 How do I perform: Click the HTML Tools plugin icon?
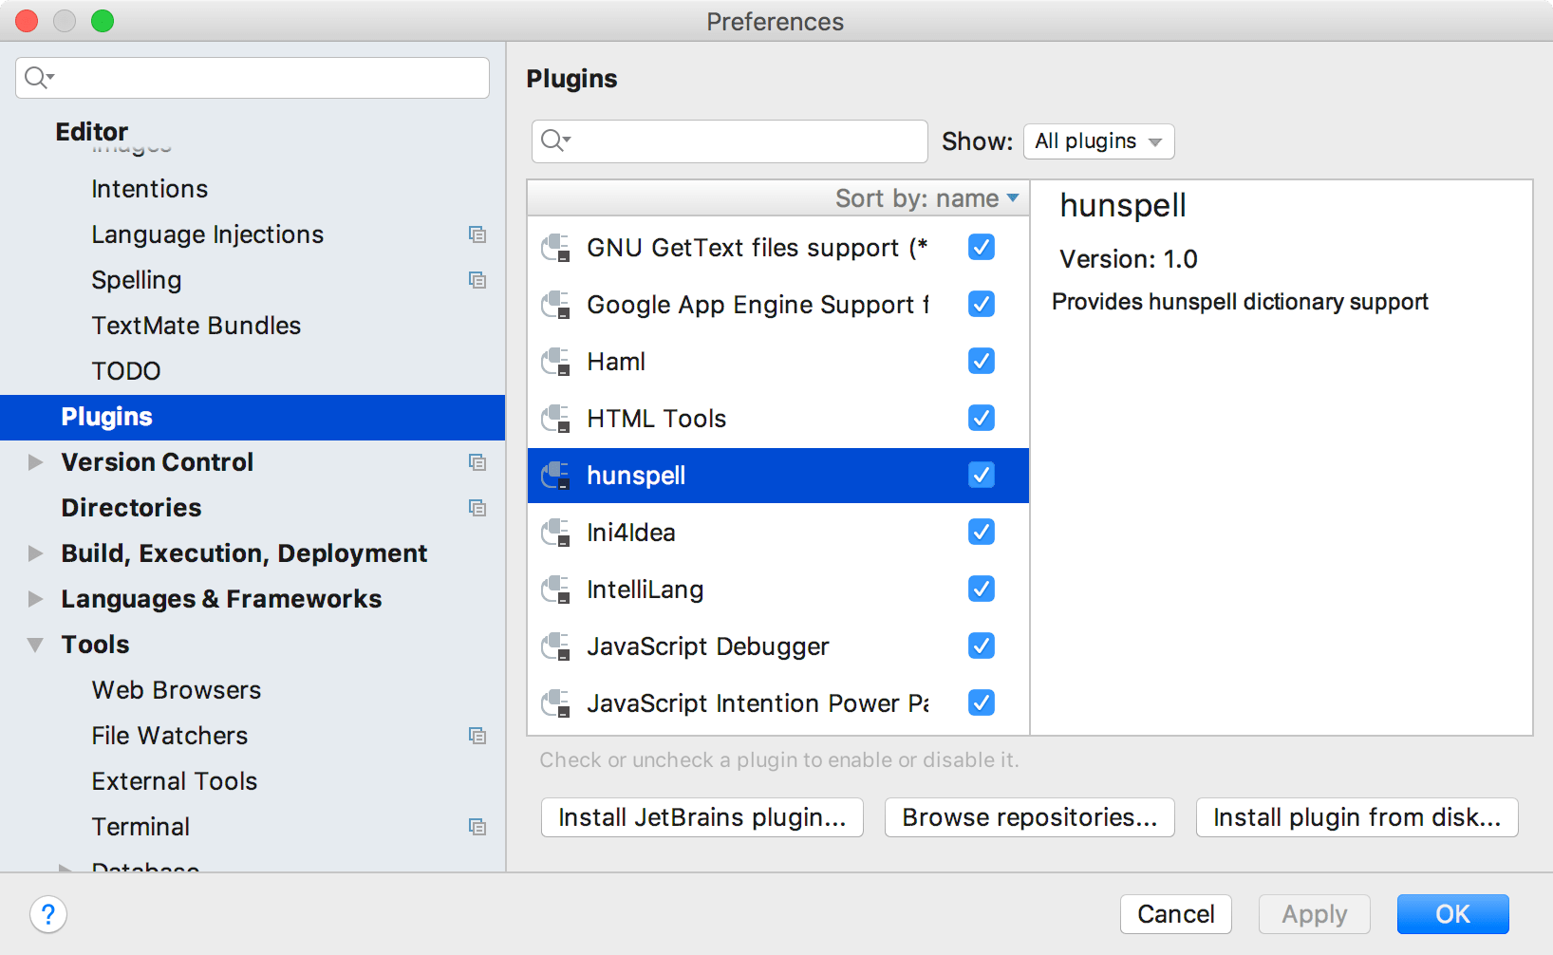pos(555,418)
